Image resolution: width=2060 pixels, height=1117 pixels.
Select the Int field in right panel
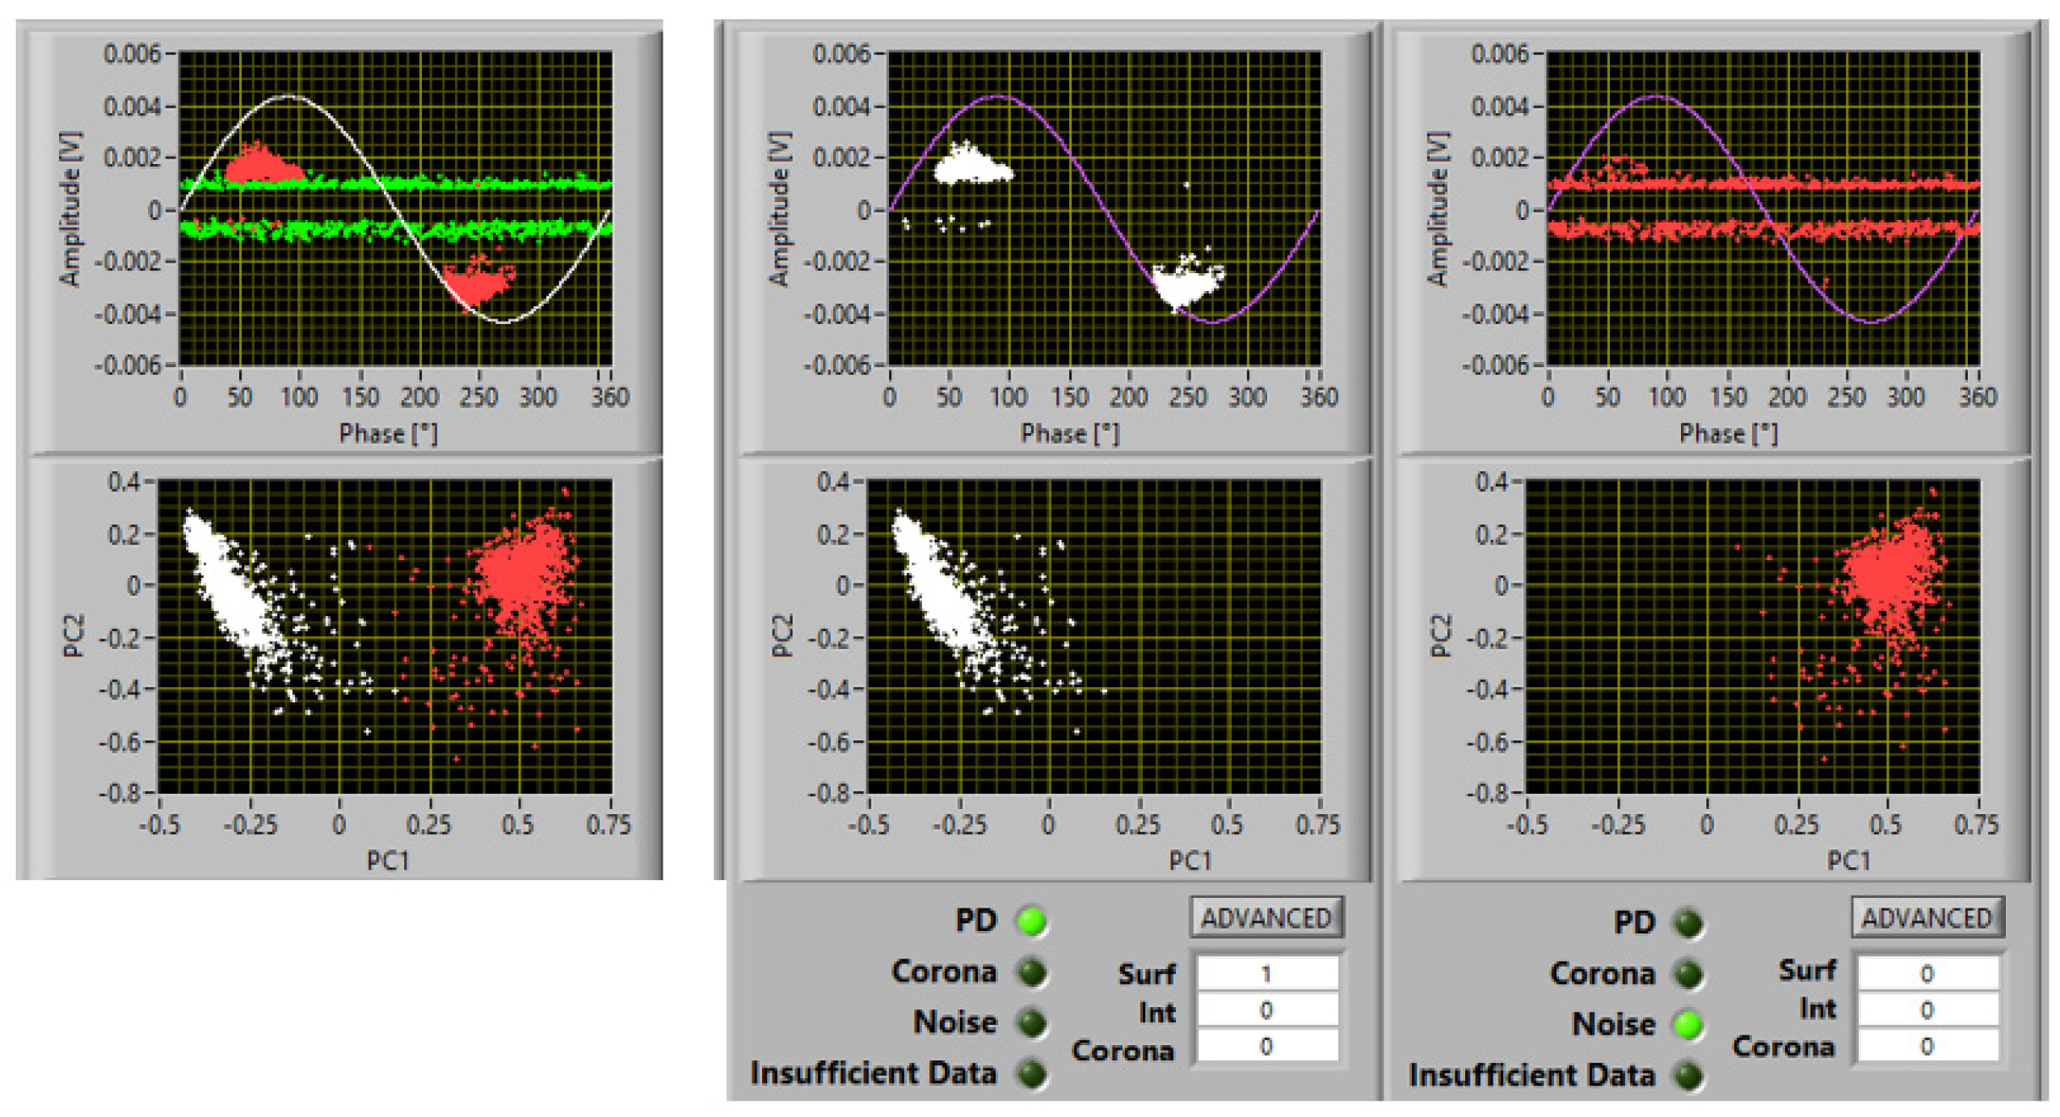1926,1010
